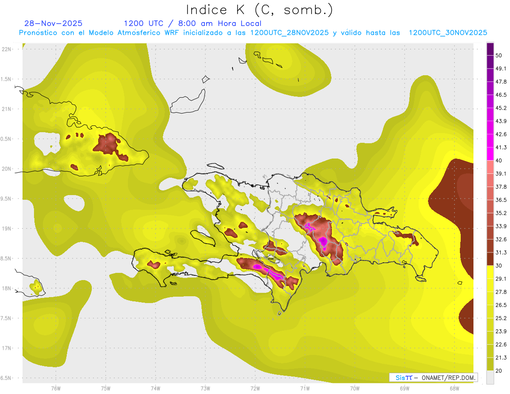Click the colorbar value "42.6"
The width and height of the screenshot is (510, 394).
(x=501, y=134)
